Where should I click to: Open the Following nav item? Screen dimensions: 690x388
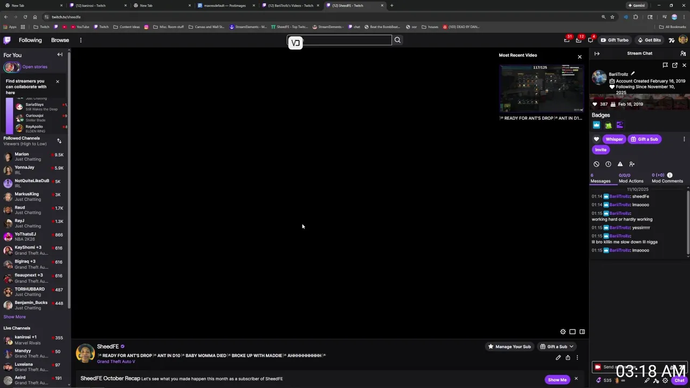30,40
